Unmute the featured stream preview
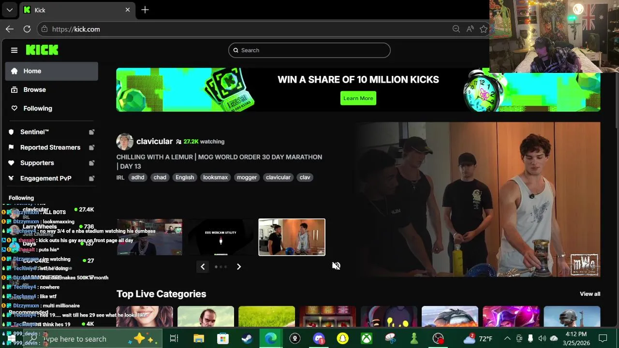This screenshot has width=619, height=348. [x=337, y=266]
